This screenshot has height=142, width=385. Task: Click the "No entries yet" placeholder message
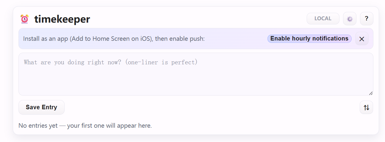click(x=85, y=126)
